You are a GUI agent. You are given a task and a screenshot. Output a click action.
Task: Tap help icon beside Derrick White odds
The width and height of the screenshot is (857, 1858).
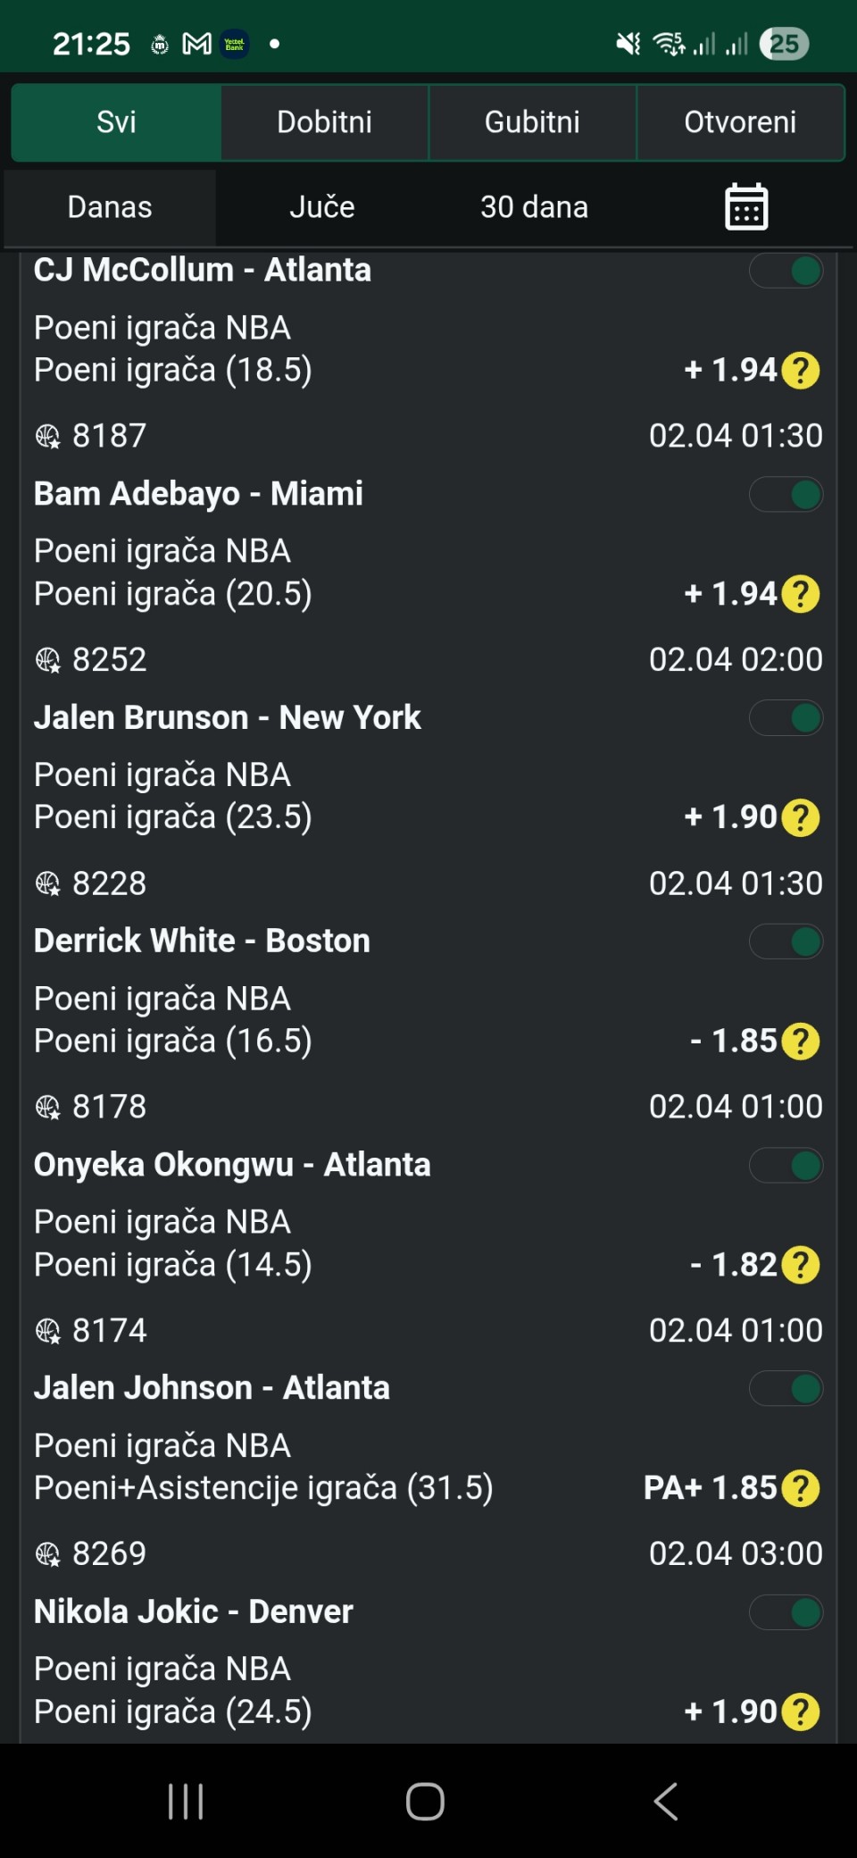[801, 1042]
